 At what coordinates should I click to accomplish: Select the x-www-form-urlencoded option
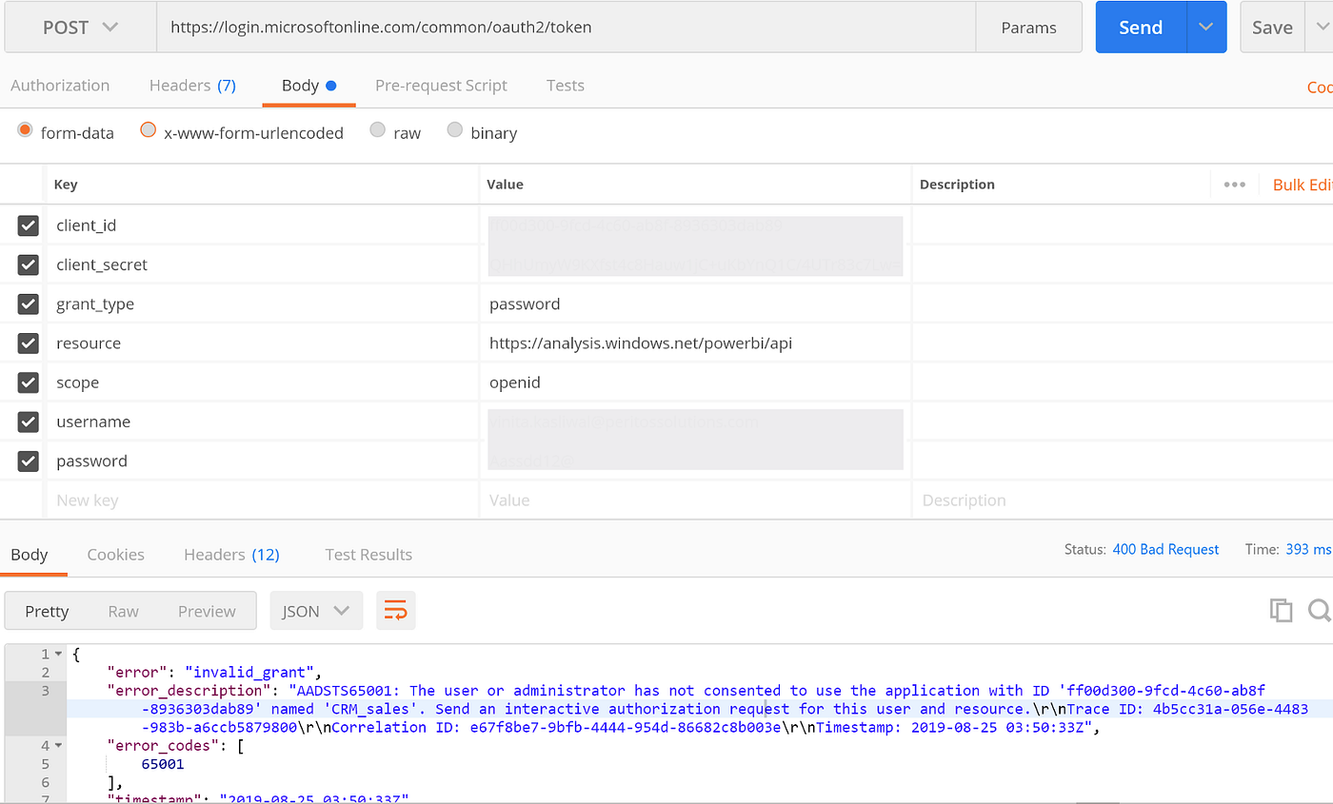[148, 131]
